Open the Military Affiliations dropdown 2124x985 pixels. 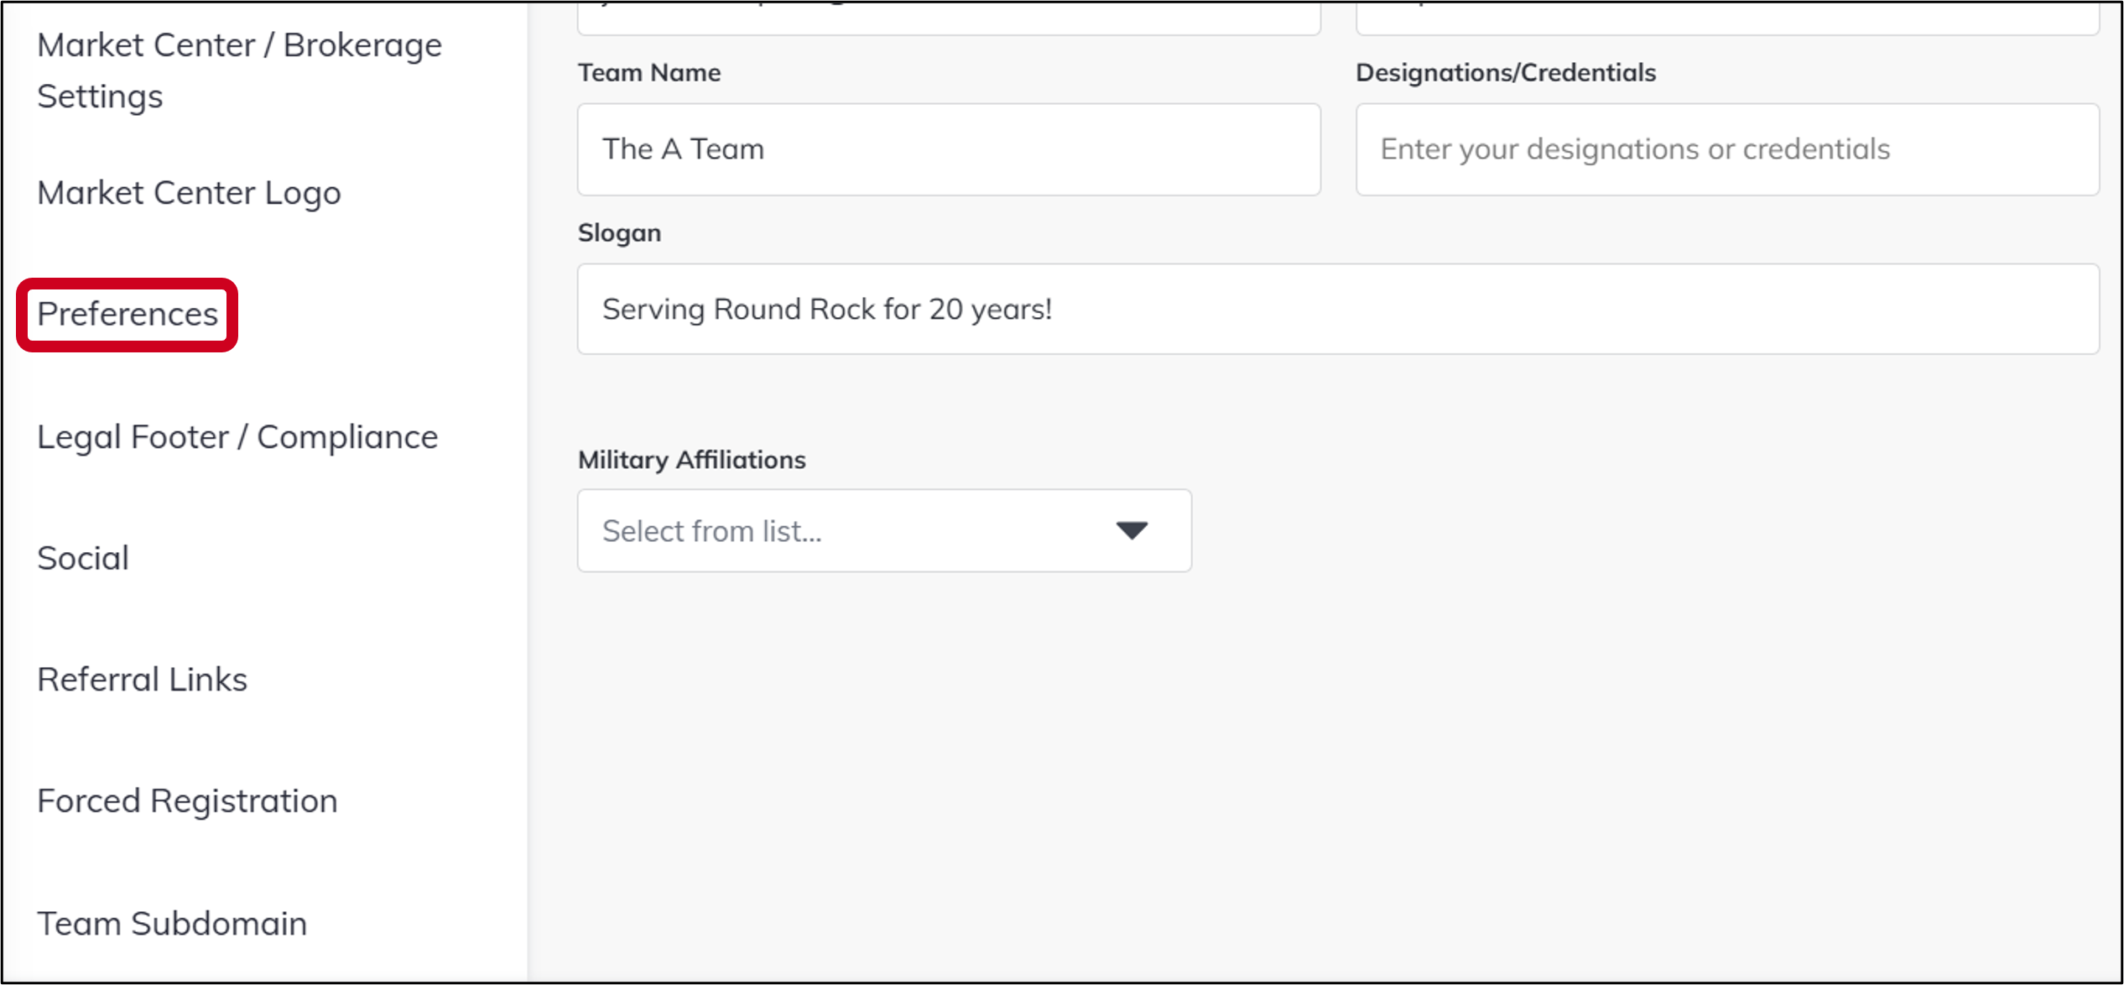884,531
